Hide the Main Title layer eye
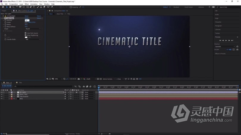The height and width of the screenshot is (135, 241). click(1, 94)
